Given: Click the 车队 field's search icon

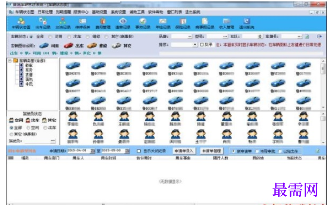Looking at the screenshot, I should (260, 37).
